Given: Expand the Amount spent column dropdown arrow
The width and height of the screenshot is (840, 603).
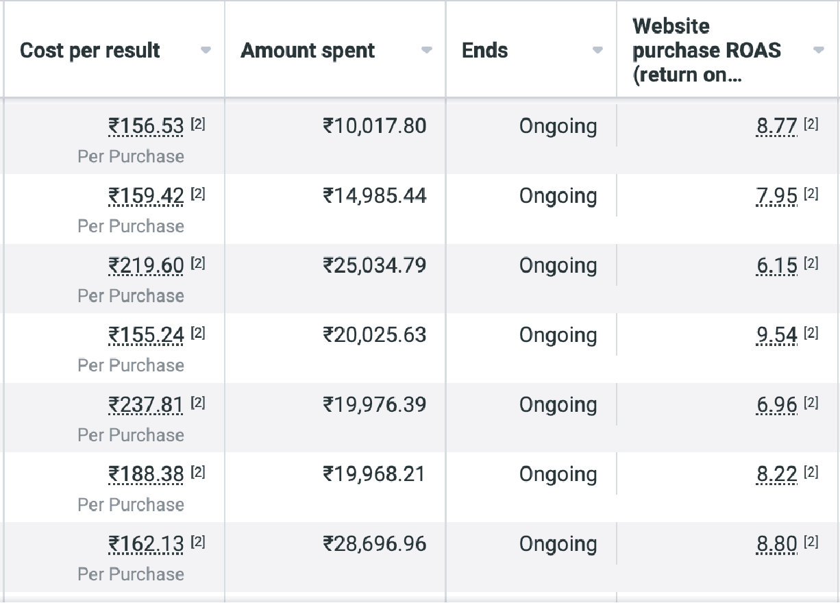Looking at the screenshot, I should click(427, 50).
